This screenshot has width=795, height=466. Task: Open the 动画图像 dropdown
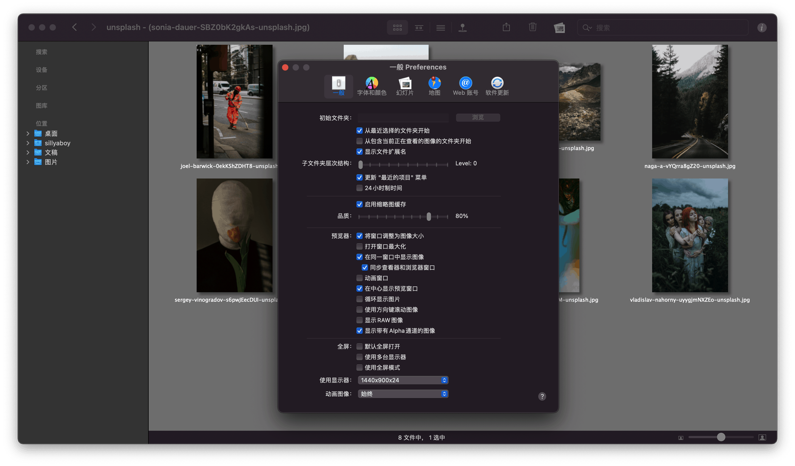coord(403,394)
